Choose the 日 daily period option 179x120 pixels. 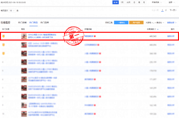pos(134,3)
